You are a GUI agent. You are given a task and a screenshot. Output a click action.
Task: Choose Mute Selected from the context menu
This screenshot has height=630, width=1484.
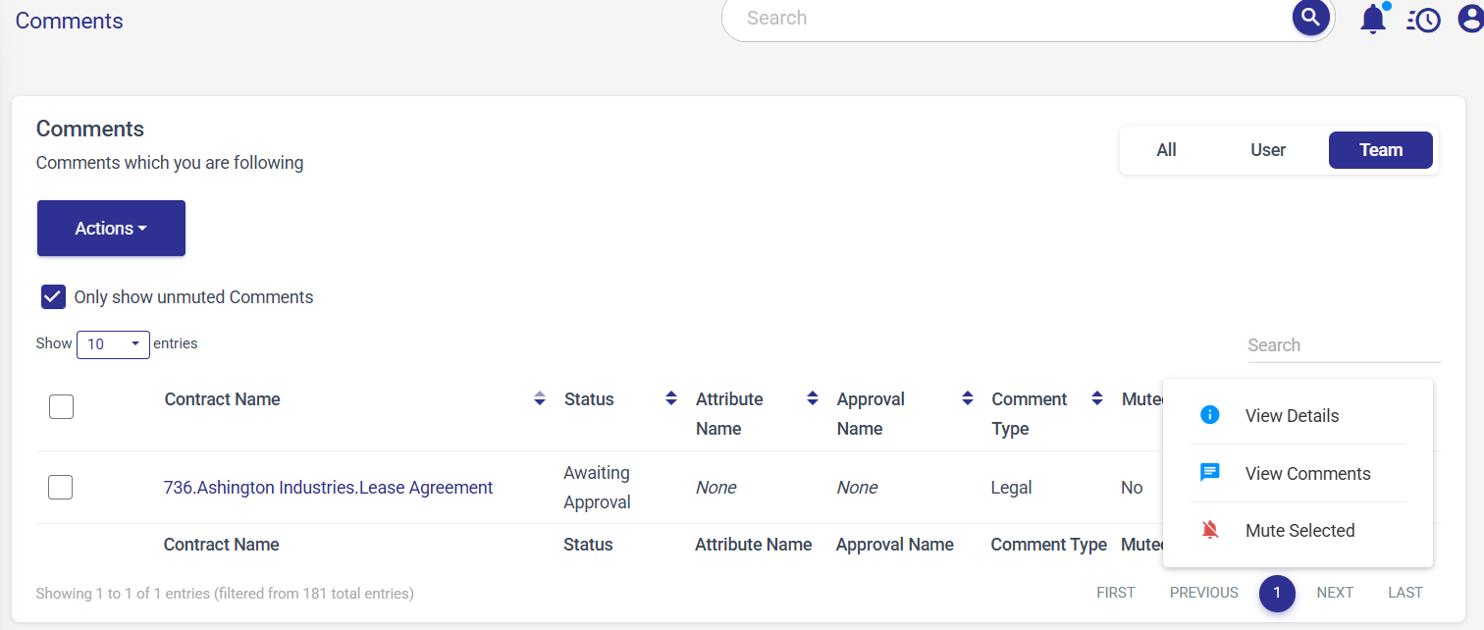pos(1299,531)
